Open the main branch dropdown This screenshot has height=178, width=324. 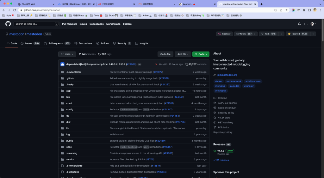point(67,54)
